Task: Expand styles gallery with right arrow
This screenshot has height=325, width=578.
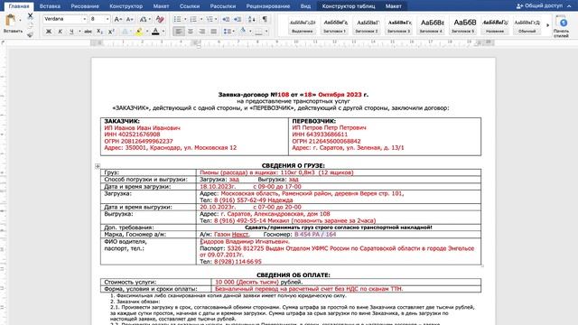Action: (x=547, y=25)
